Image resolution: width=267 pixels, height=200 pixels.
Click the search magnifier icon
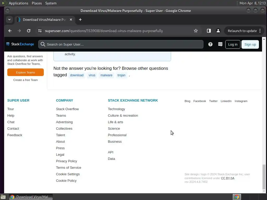pos(43,44)
